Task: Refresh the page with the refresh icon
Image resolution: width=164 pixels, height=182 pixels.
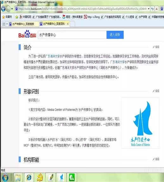Action: click(152, 9)
